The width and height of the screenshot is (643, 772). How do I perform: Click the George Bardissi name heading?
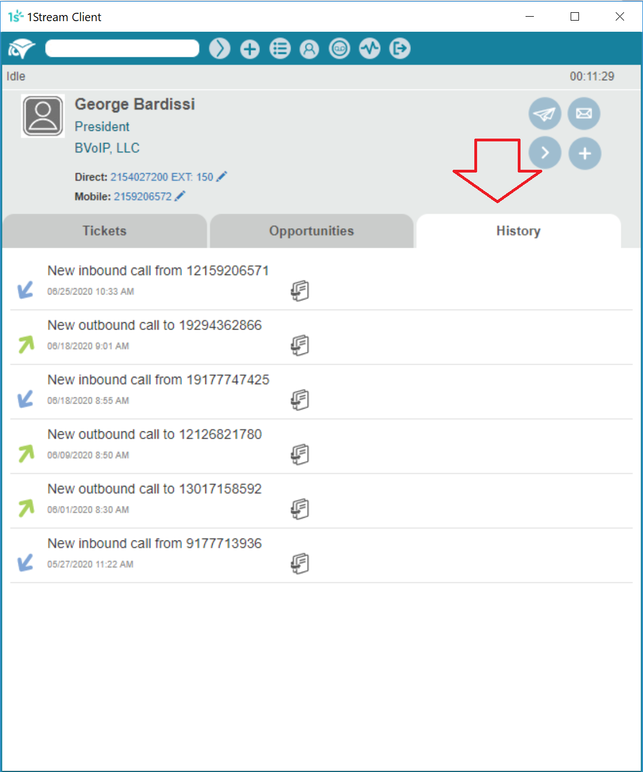[x=135, y=104]
